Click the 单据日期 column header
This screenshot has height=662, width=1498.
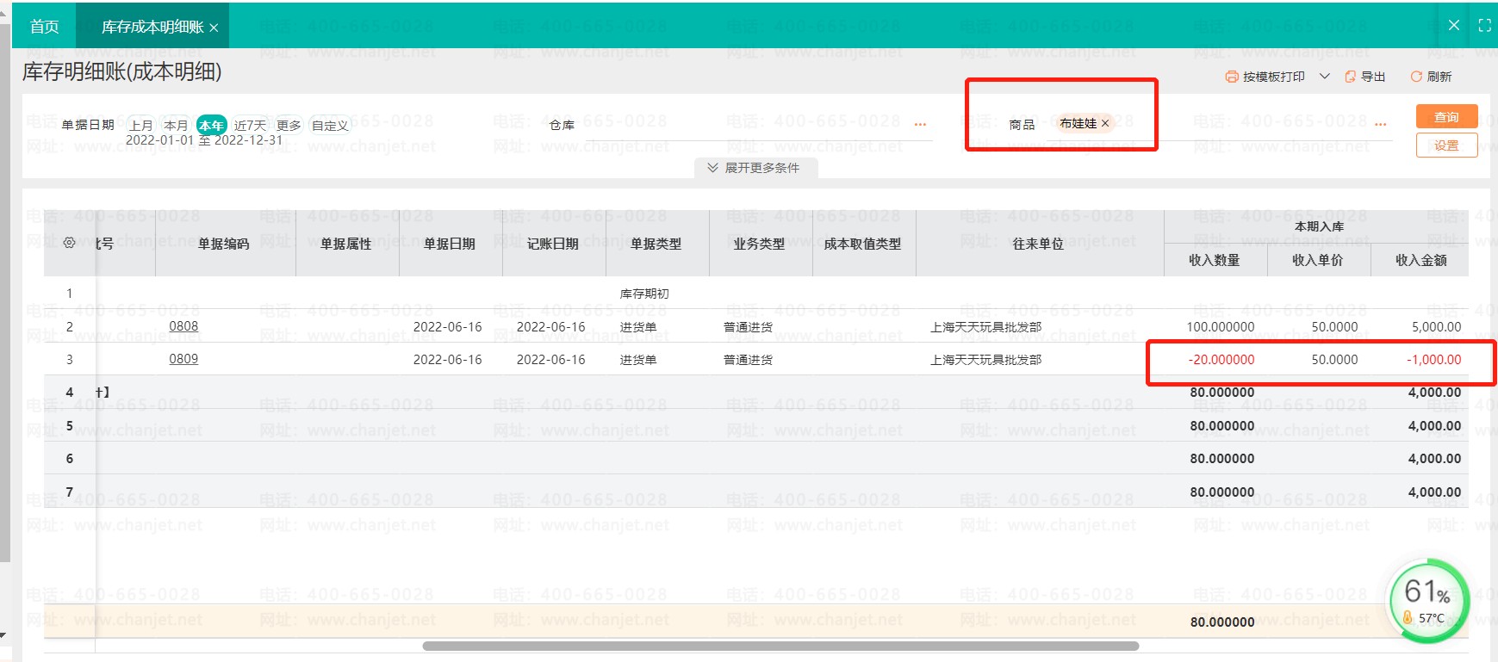tap(450, 244)
